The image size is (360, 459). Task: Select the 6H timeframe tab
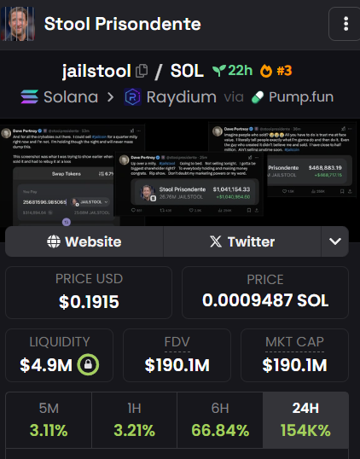point(220,420)
